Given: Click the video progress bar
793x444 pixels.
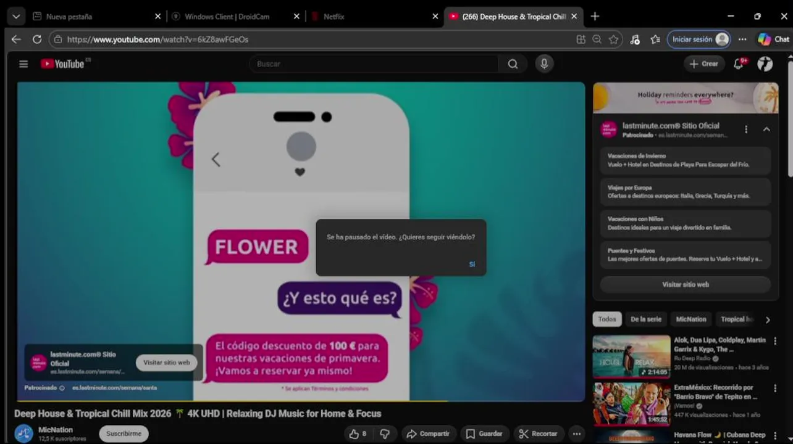Looking at the screenshot, I should 301,401.
